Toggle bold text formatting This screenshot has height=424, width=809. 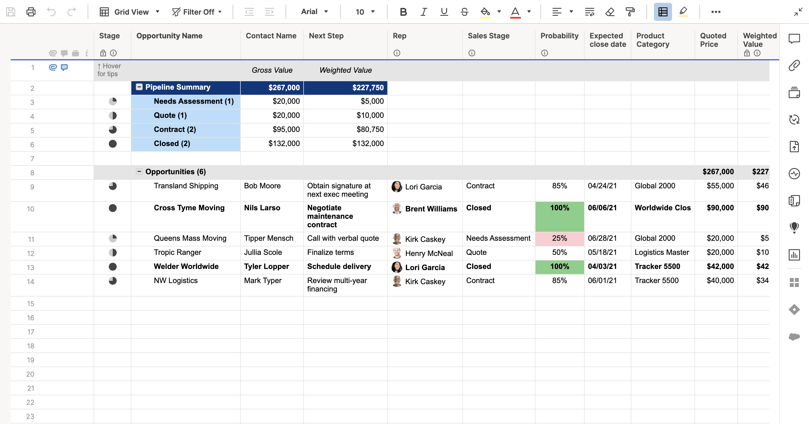pyautogui.click(x=403, y=12)
